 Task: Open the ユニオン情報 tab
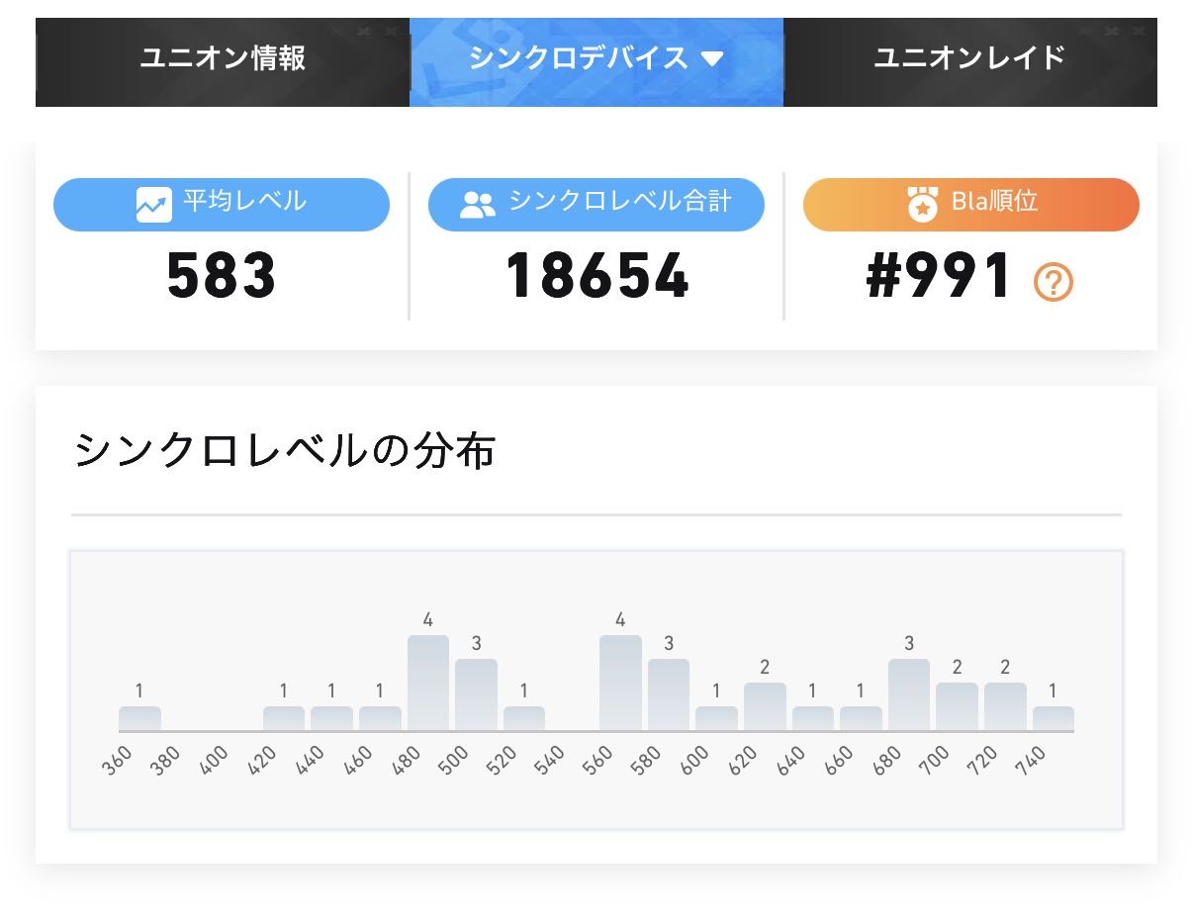[x=223, y=58]
